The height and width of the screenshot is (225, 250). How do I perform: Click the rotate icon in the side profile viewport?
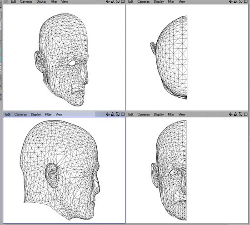(118, 114)
